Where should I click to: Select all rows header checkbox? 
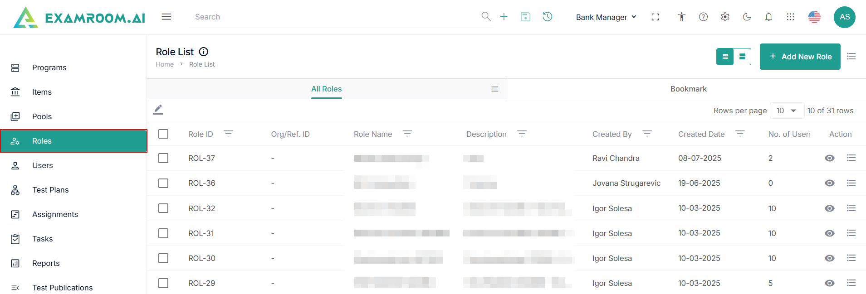click(163, 134)
